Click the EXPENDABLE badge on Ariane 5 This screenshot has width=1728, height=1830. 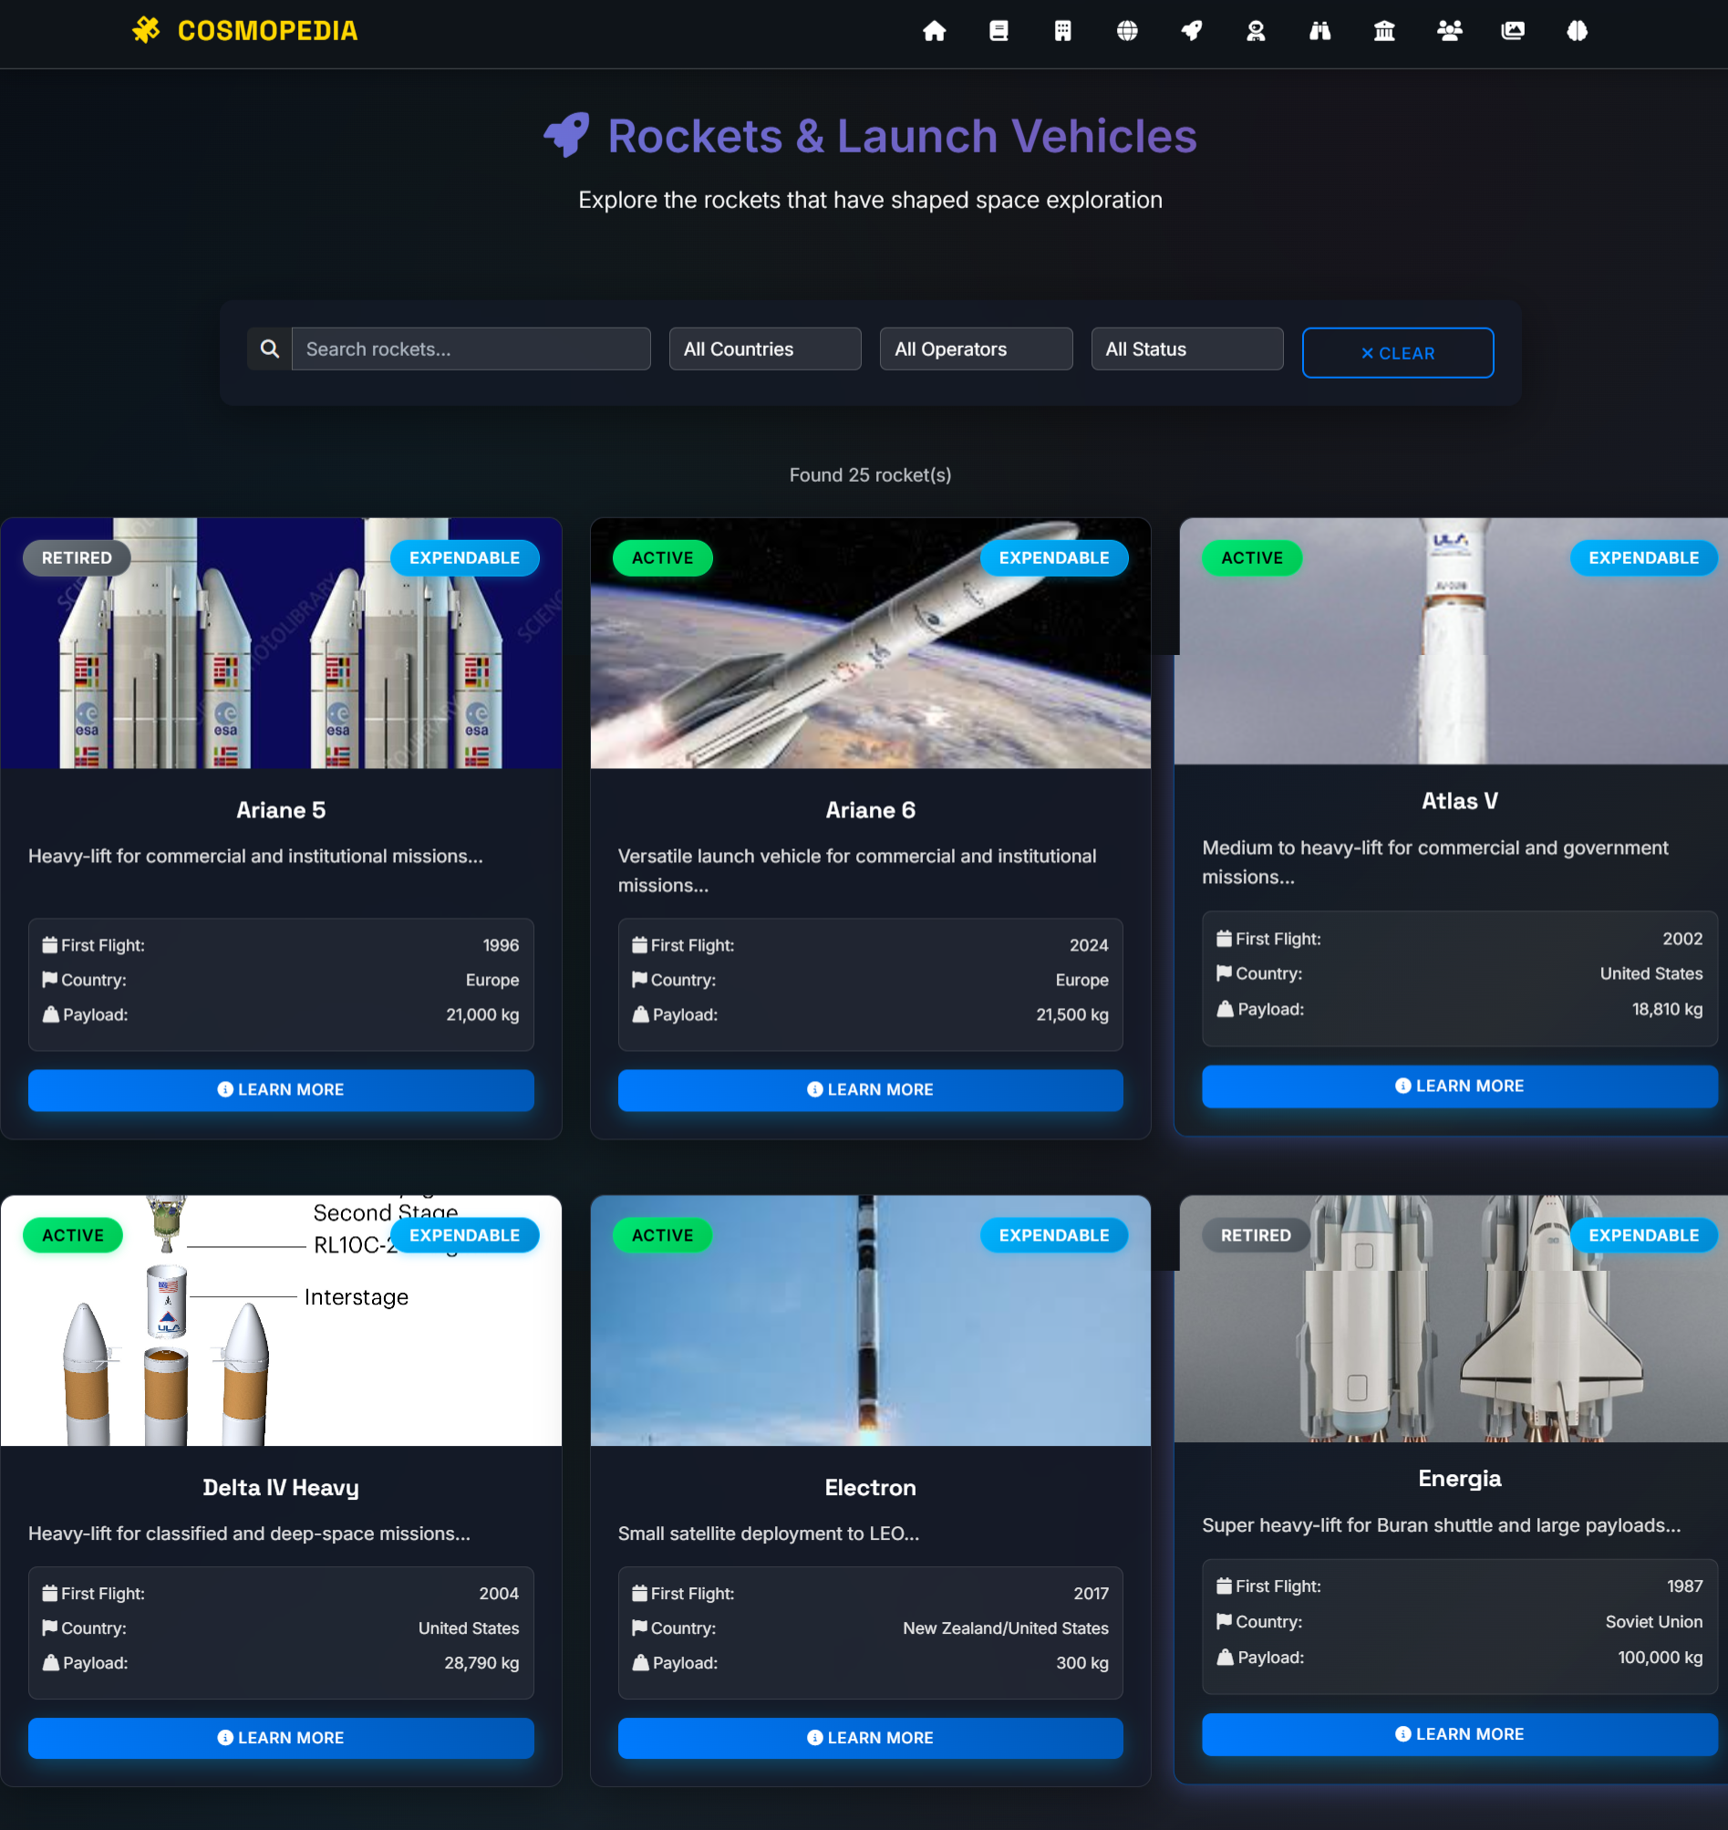click(x=464, y=558)
